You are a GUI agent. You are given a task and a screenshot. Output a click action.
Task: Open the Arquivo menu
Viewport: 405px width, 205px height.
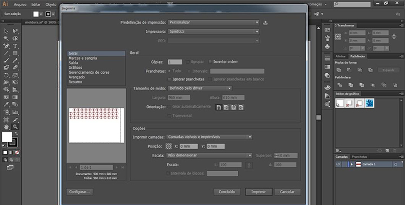(20, 5)
